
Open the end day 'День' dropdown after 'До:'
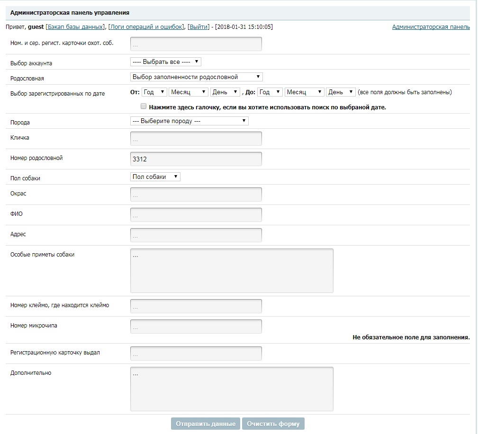[341, 92]
